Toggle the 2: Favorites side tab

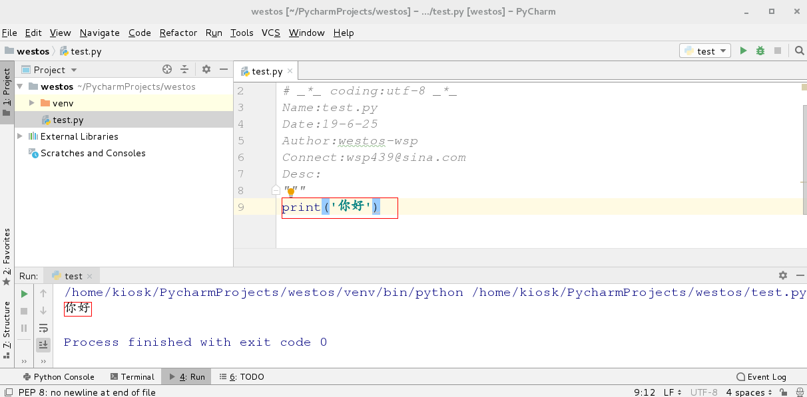(7, 257)
